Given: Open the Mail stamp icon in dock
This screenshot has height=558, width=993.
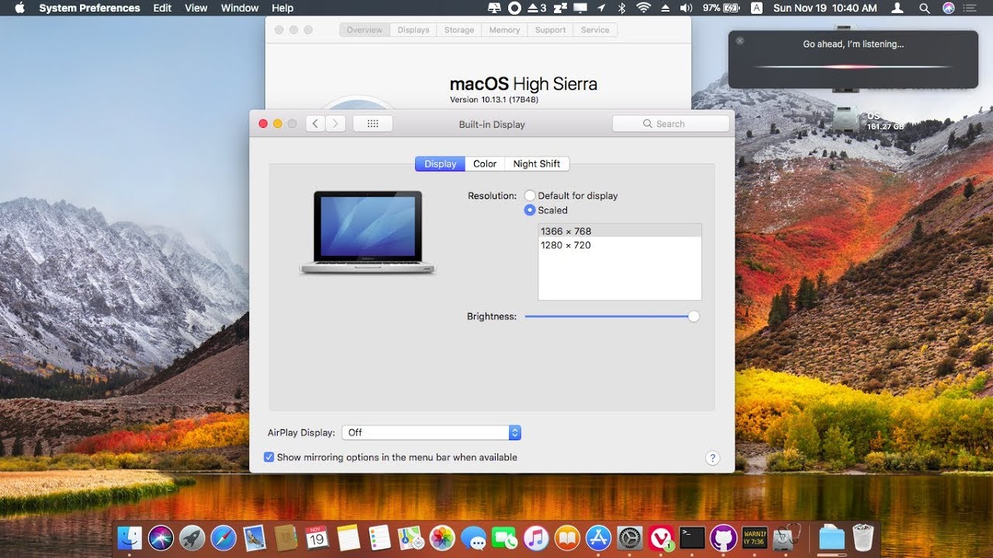Looking at the screenshot, I should pyautogui.click(x=254, y=537).
